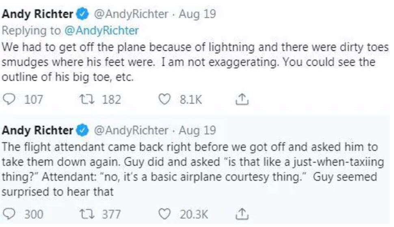
Task: Retweet the second tweet with 377 retweets
Action: tap(87, 214)
